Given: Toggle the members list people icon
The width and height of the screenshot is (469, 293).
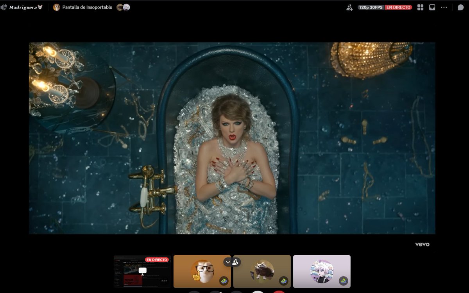Looking at the screenshot, I should (236, 262).
